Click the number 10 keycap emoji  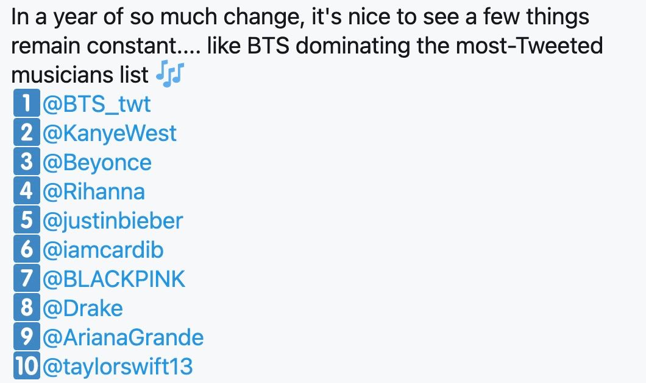click(x=27, y=365)
